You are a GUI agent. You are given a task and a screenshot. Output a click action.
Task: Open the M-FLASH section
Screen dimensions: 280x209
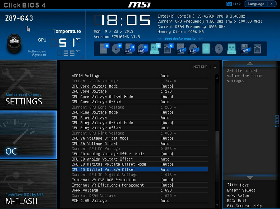[28, 184]
